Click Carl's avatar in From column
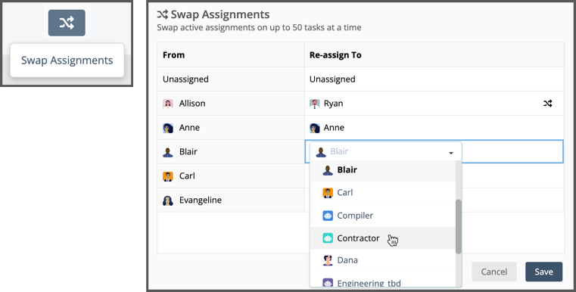 168,176
